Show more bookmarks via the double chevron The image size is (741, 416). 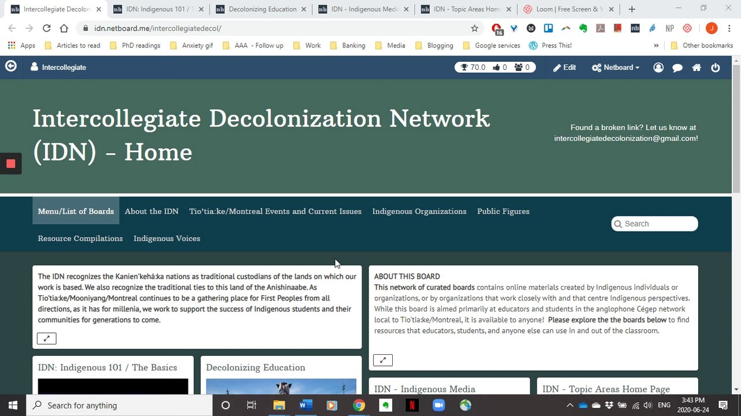click(x=656, y=46)
